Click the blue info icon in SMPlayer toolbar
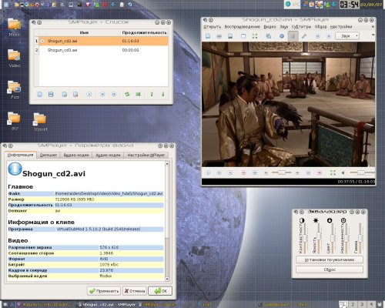 pyautogui.click(x=282, y=36)
